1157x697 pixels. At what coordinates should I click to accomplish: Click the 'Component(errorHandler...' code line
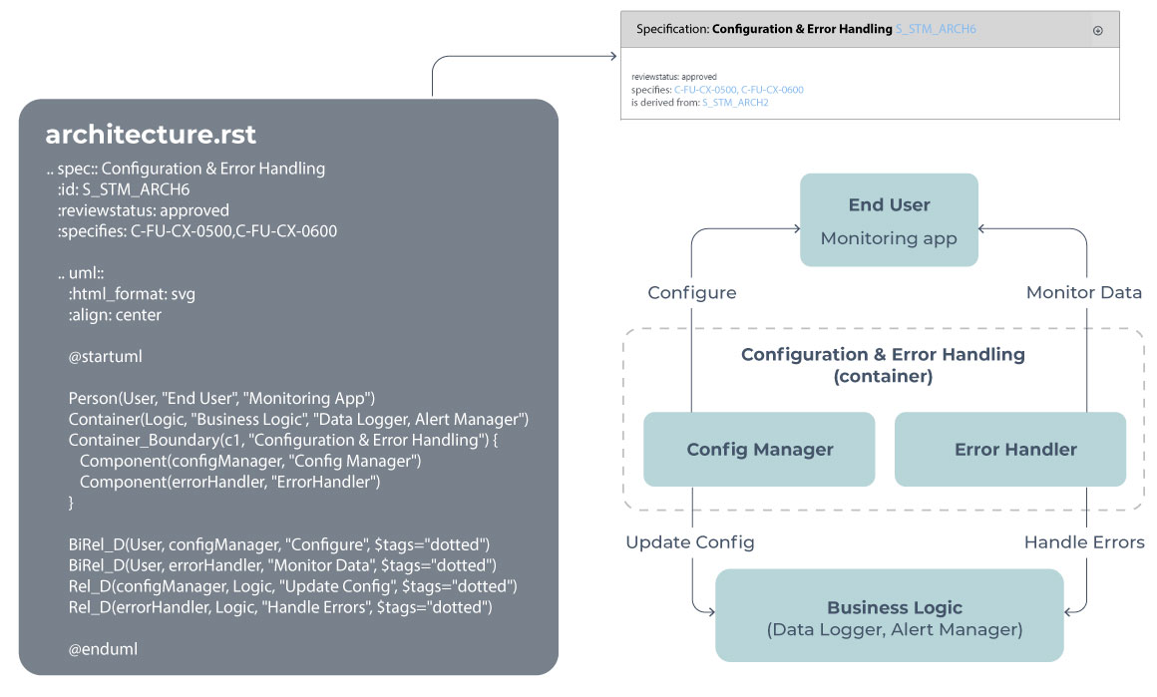(229, 482)
